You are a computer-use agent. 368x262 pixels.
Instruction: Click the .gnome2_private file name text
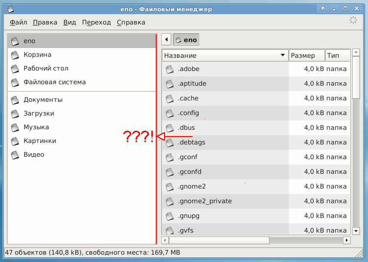click(x=205, y=201)
